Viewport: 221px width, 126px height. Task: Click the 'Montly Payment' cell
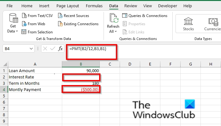(35, 90)
